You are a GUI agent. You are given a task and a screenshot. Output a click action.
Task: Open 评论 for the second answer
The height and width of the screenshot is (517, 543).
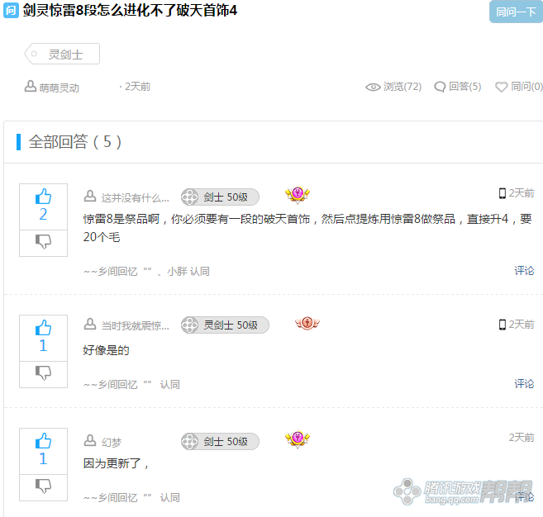coord(524,384)
